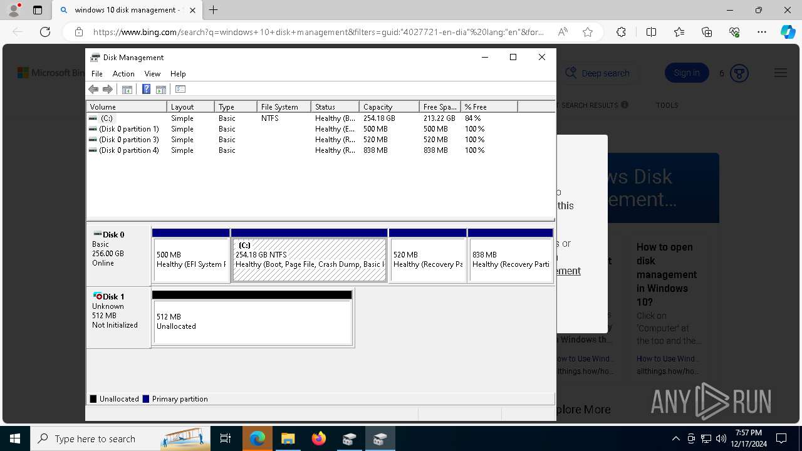Open the TOOLS tab on Bing results
Image resolution: width=802 pixels, height=451 pixels.
coord(667,105)
